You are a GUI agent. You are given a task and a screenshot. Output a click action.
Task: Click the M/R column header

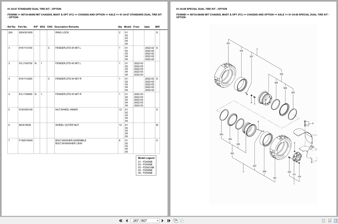pos(157,27)
